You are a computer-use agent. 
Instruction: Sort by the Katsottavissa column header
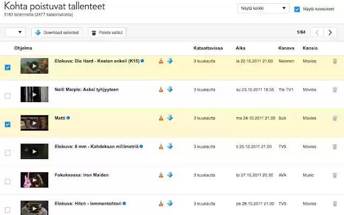click(x=208, y=48)
